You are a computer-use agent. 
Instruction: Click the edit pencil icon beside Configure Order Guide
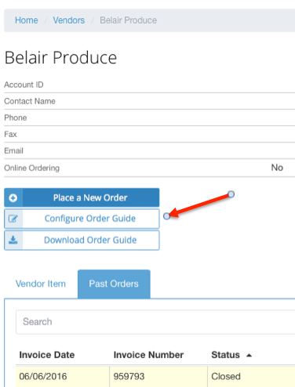pyautogui.click(x=13, y=219)
